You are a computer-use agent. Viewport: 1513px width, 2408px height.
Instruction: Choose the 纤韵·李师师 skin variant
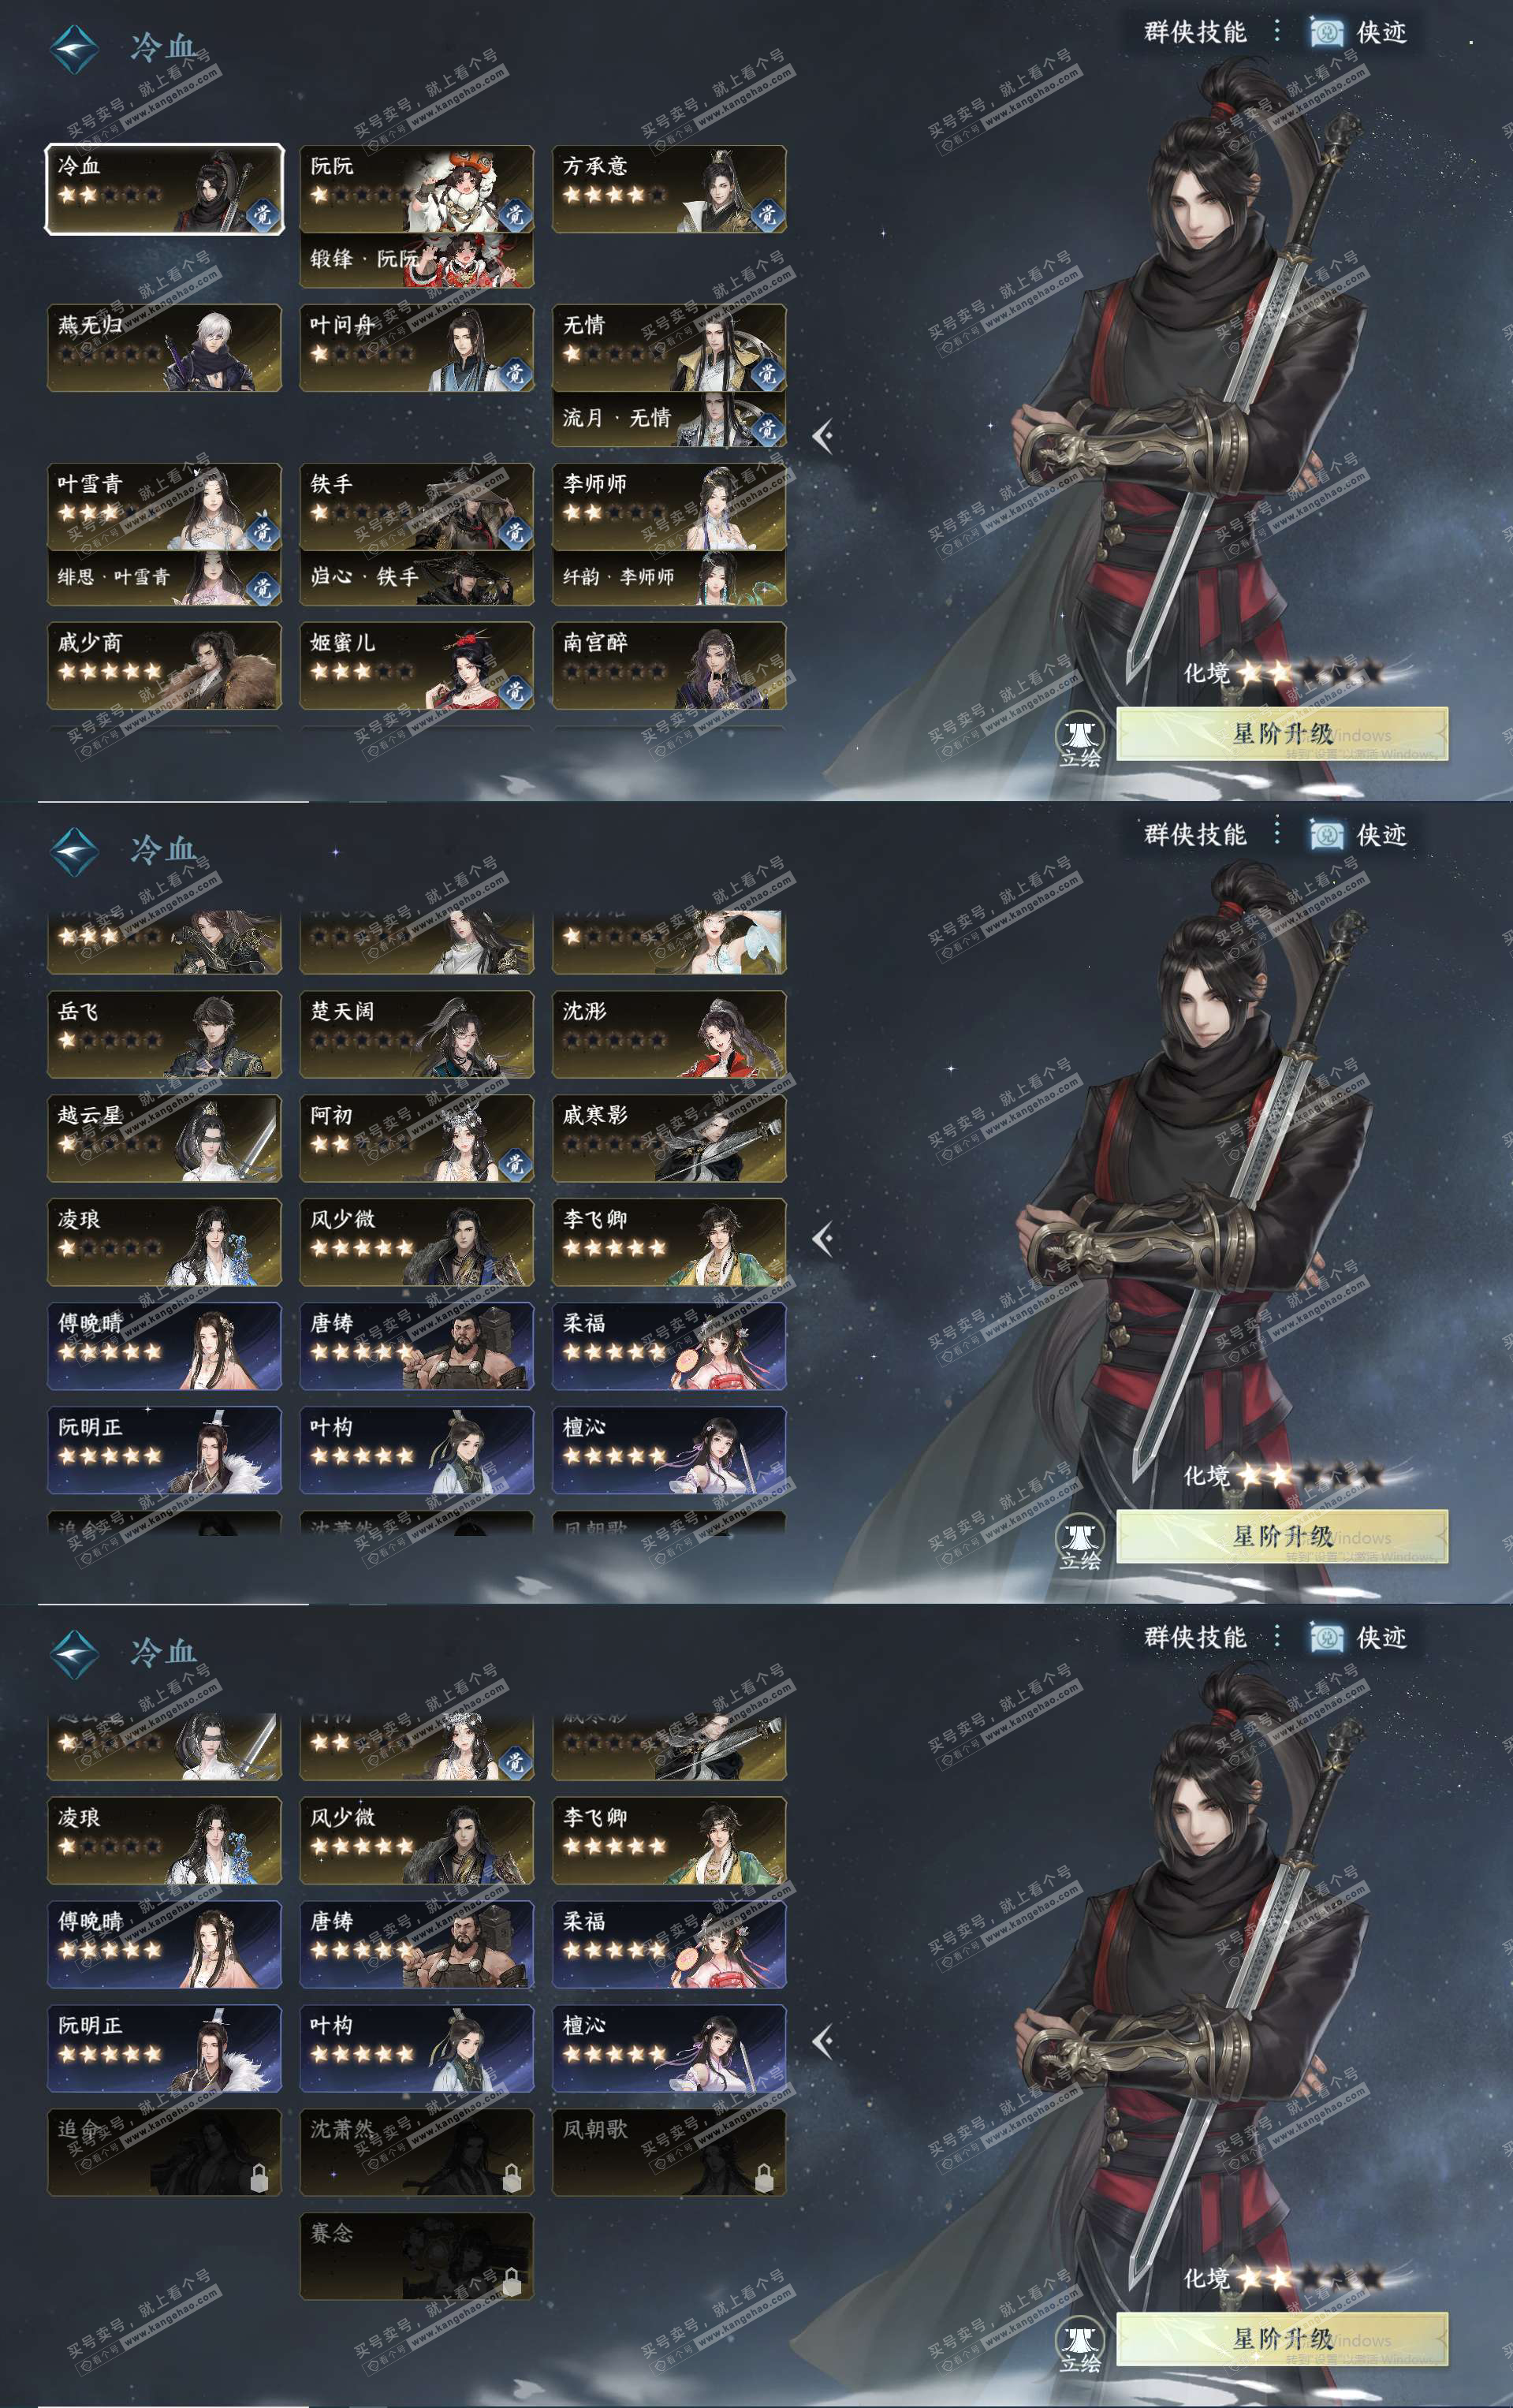tap(669, 578)
